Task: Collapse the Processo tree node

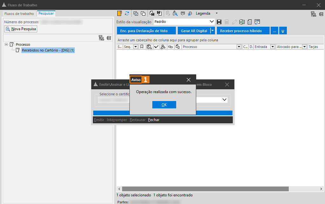Action: [6, 44]
